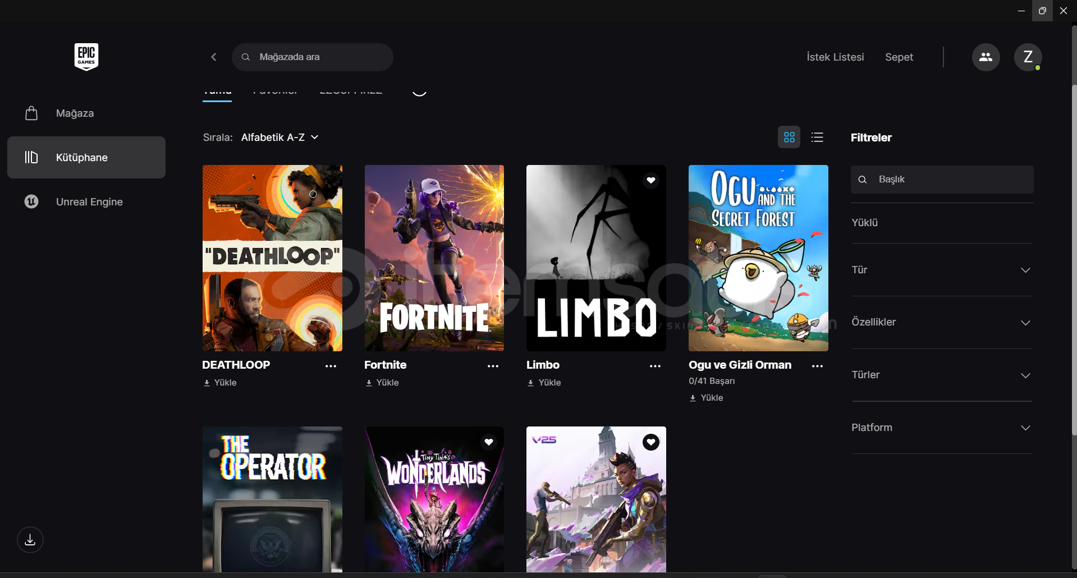Install Limbo via Yükle
Viewport: 1077px width, 578px height.
point(544,383)
